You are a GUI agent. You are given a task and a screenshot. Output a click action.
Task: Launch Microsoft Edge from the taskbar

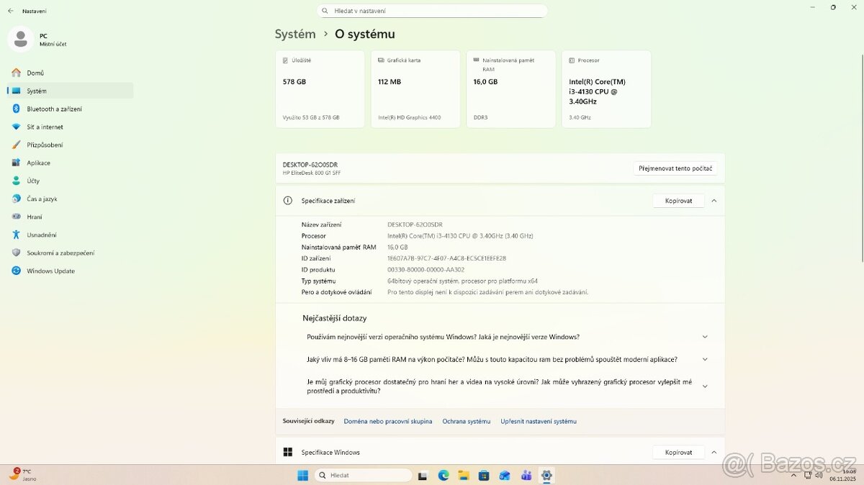click(x=442, y=475)
